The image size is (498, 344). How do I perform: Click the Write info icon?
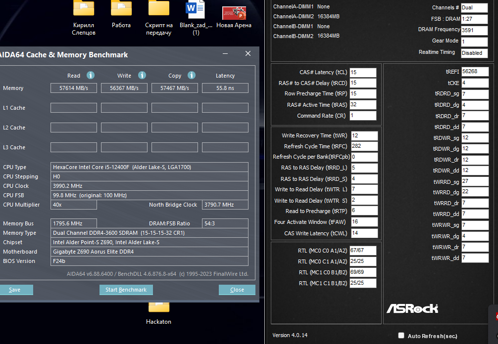click(142, 75)
